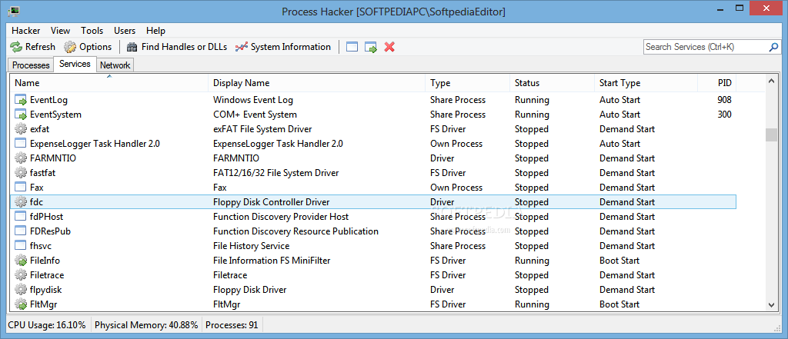Click the Find Handles or DLLs binoculars icon
788x339 pixels.
[132, 47]
